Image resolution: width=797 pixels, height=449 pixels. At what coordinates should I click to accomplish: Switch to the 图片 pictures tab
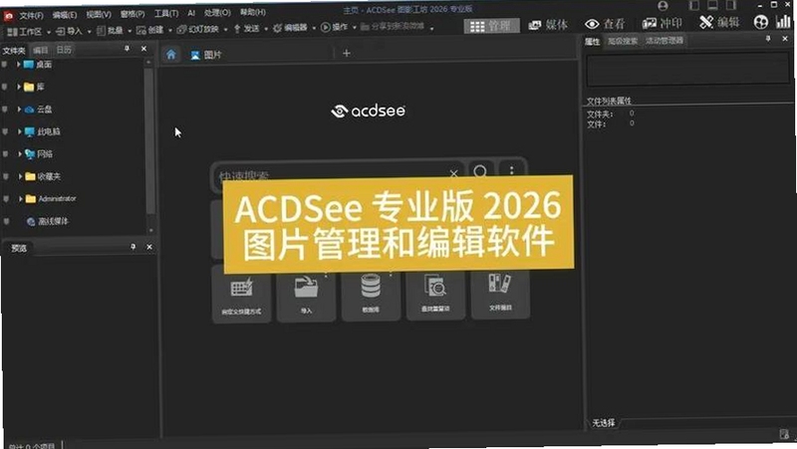coord(206,55)
